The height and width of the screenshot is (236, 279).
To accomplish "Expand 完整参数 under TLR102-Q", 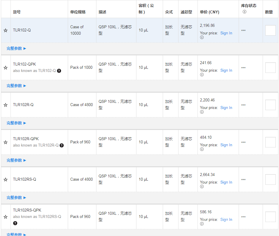I will point(16,48).
